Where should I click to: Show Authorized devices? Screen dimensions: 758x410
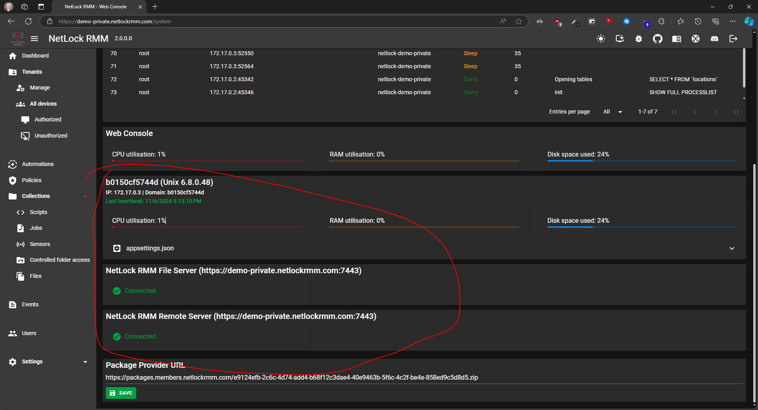pyautogui.click(x=48, y=120)
